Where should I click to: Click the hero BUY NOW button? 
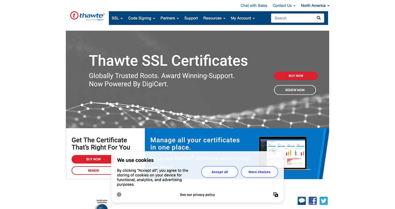pos(296,76)
